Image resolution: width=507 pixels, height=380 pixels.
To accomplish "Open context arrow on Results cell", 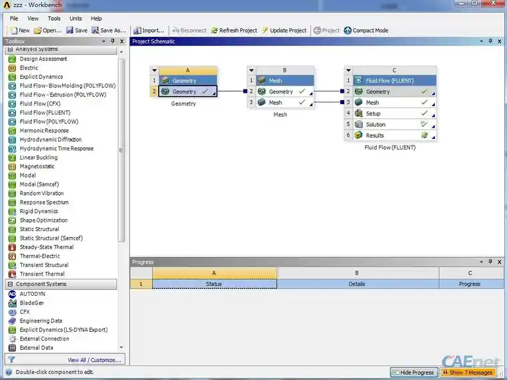I will [433, 138].
